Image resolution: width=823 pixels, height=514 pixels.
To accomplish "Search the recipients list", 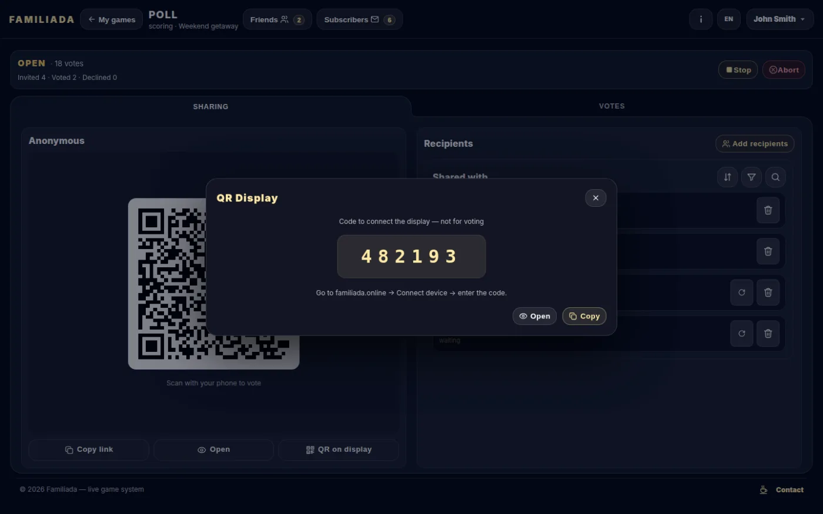I will (775, 177).
